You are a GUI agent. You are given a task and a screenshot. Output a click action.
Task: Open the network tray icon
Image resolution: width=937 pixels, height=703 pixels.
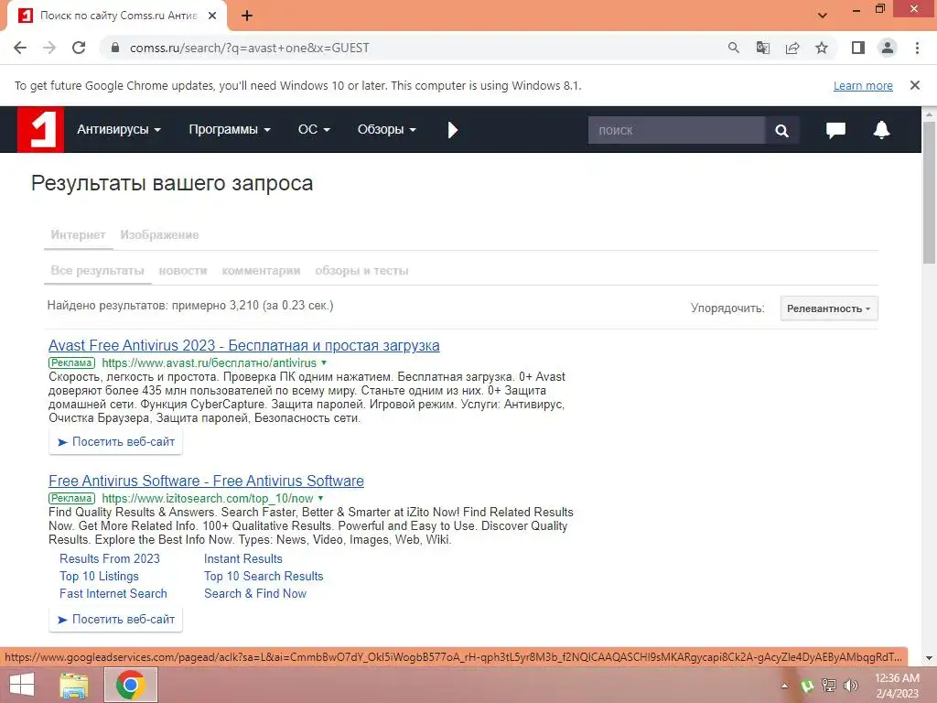tap(829, 686)
